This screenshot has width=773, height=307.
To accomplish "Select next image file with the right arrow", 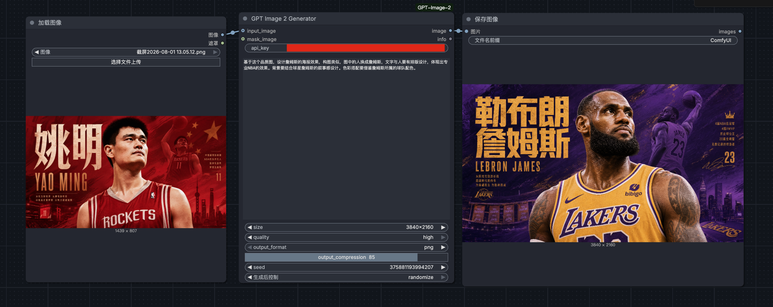I will coord(215,52).
